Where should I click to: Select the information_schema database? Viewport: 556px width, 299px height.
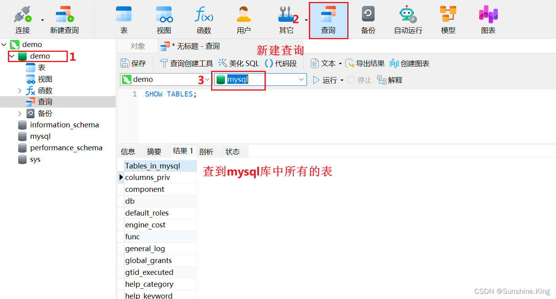pos(65,125)
